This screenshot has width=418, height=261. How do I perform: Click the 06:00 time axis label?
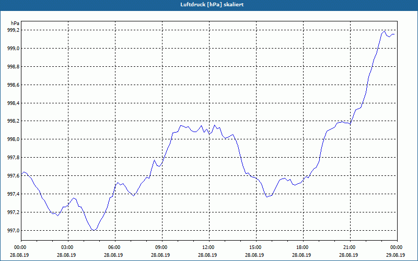click(115, 247)
